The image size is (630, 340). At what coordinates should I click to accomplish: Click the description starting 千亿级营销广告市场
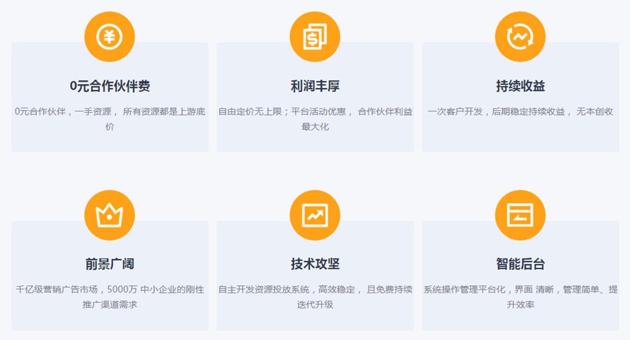coord(110,297)
